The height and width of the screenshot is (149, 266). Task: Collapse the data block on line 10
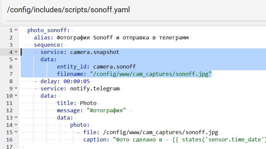click(16, 96)
